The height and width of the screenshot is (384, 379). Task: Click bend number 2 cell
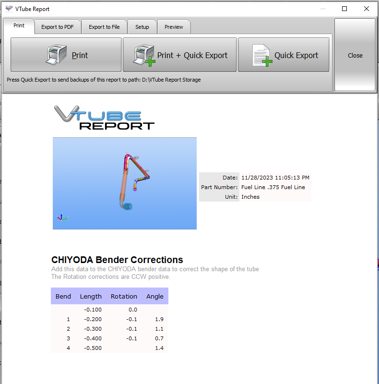pos(68,329)
